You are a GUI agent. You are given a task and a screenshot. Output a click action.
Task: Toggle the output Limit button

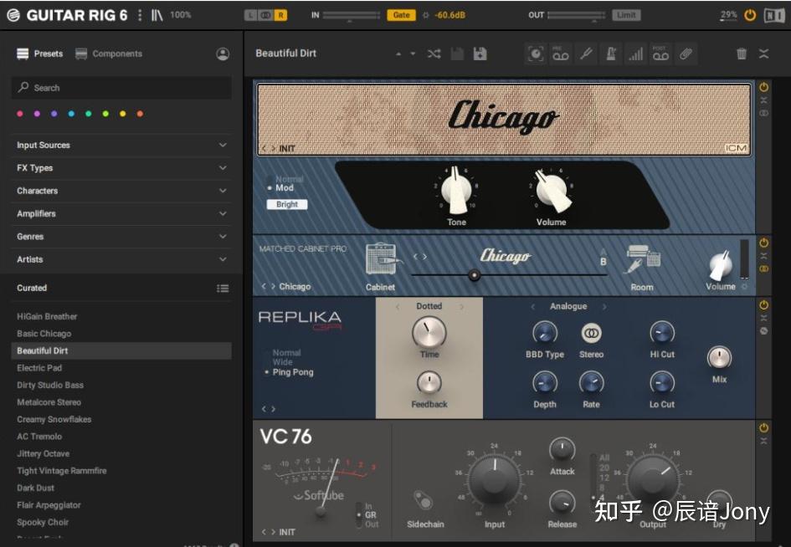[626, 15]
